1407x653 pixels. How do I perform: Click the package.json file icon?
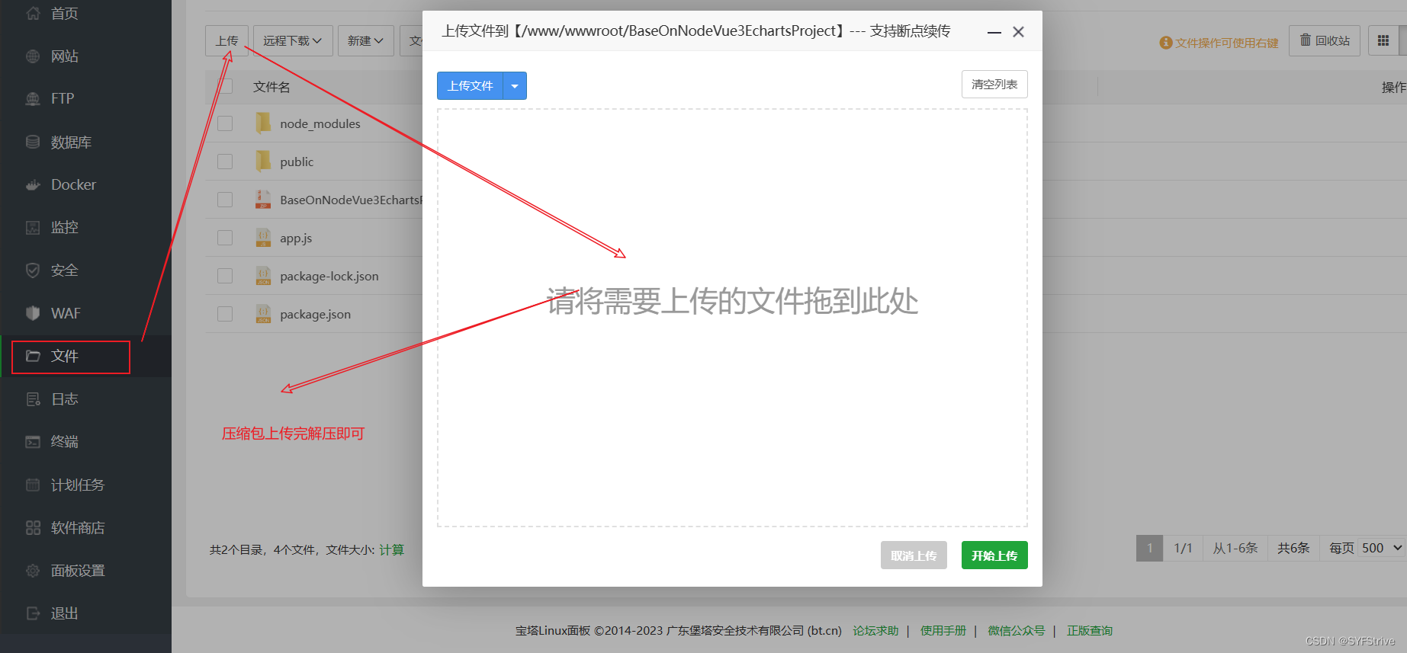(x=263, y=314)
